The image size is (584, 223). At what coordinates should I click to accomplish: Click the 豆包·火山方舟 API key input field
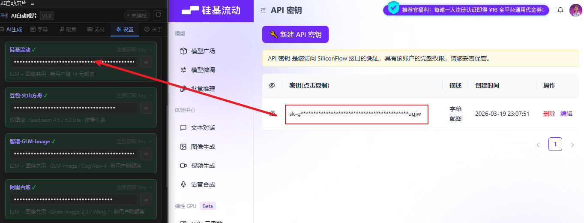pos(74,108)
